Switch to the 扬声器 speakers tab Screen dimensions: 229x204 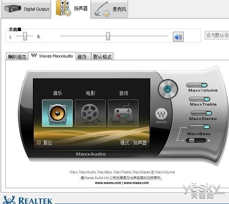click(x=71, y=9)
